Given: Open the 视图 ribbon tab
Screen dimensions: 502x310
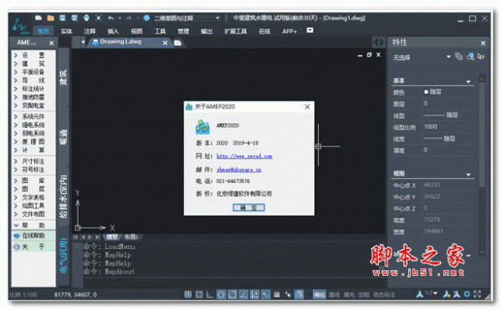Looking at the screenshot, I should 136,31.
